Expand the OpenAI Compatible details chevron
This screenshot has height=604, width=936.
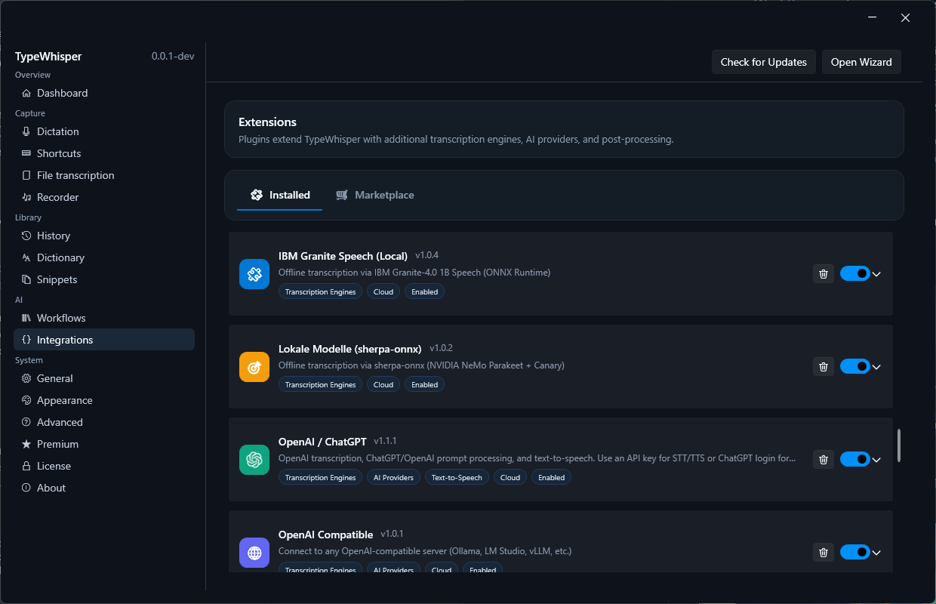tap(876, 553)
